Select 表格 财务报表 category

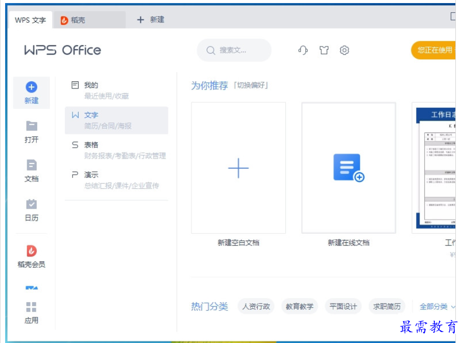click(116, 150)
